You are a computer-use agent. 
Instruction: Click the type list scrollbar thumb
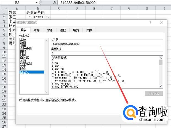(161, 63)
